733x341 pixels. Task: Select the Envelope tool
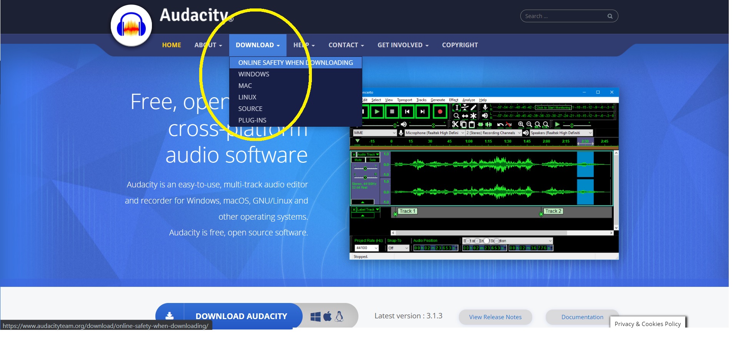pos(465,108)
